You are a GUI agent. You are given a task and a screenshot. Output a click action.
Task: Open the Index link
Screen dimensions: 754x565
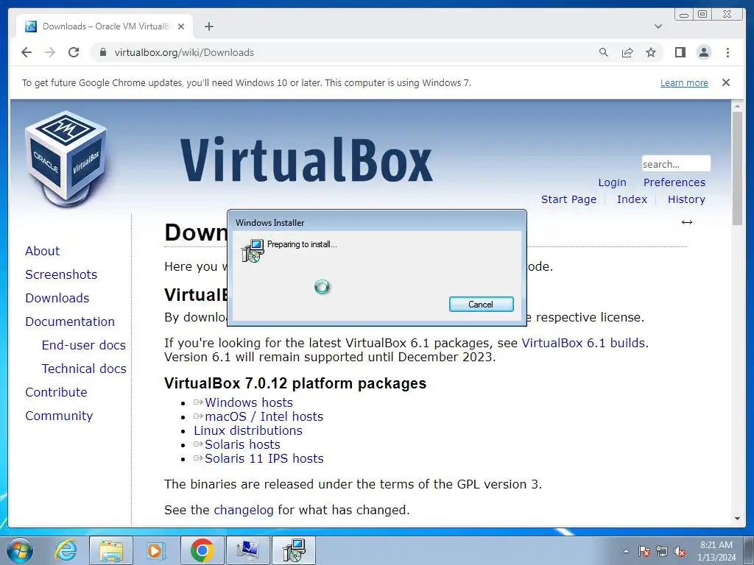pos(632,199)
